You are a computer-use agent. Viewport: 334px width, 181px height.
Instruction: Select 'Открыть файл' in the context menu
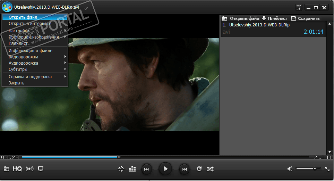pyautogui.click(x=35, y=17)
